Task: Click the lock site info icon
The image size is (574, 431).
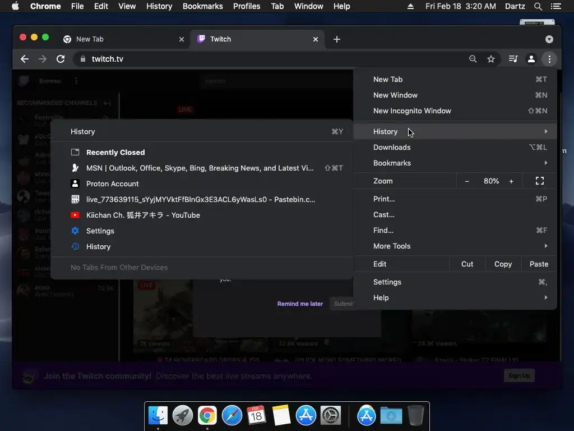Action: tap(83, 59)
